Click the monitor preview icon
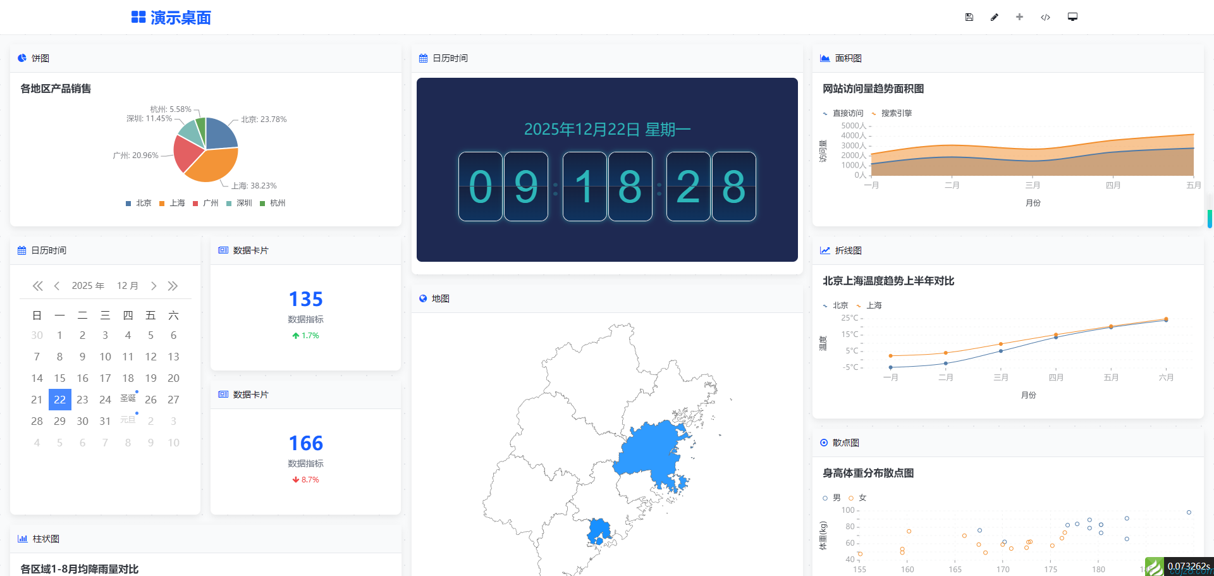The image size is (1214, 576). [1072, 17]
